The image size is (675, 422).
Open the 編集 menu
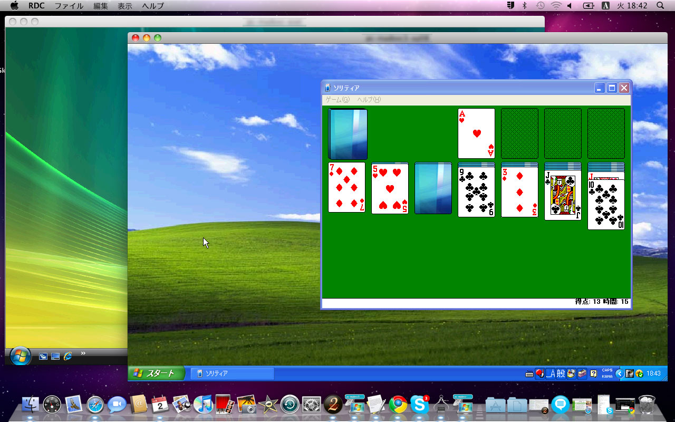coord(101,6)
